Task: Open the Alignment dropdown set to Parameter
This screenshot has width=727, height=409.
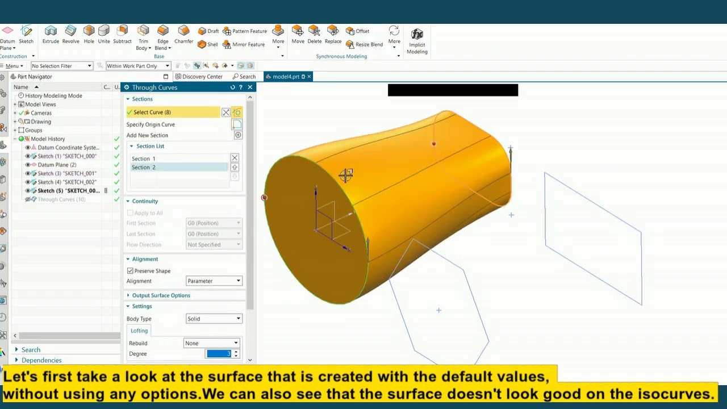Action: (214, 281)
